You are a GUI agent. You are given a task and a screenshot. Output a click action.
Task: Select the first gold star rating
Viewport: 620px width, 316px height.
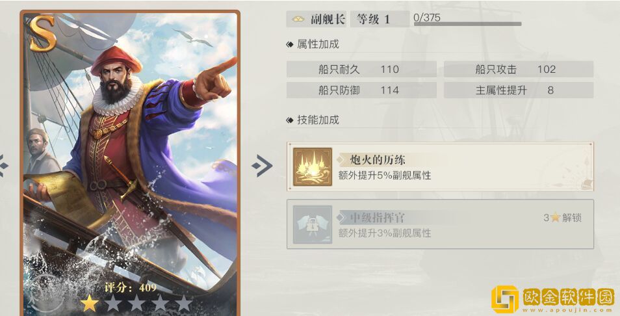[x=90, y=304]
